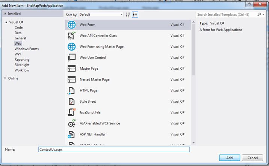
Task: Click the ASP.NET Handler icon
Action: (71, 135)
